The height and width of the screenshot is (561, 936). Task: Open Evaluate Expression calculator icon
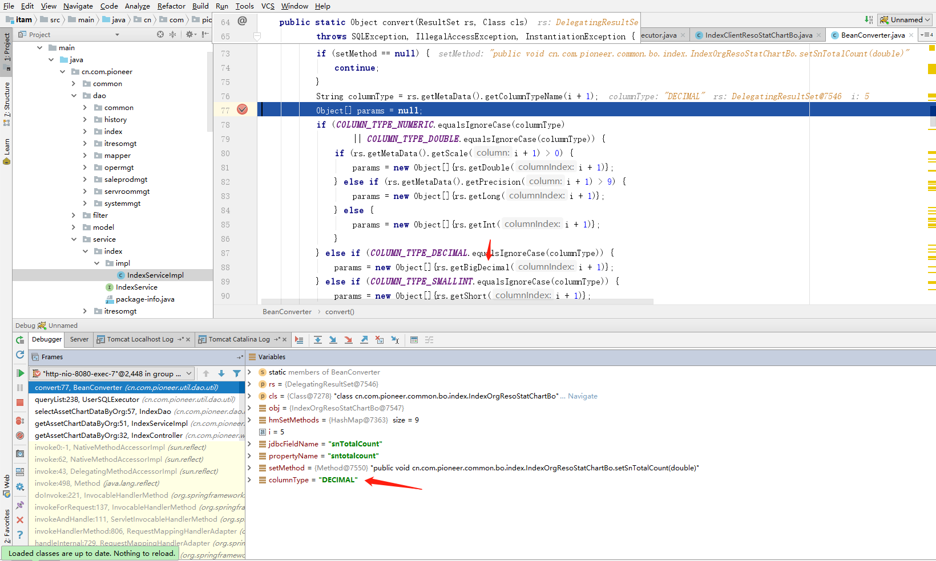[x=414, y=340]
